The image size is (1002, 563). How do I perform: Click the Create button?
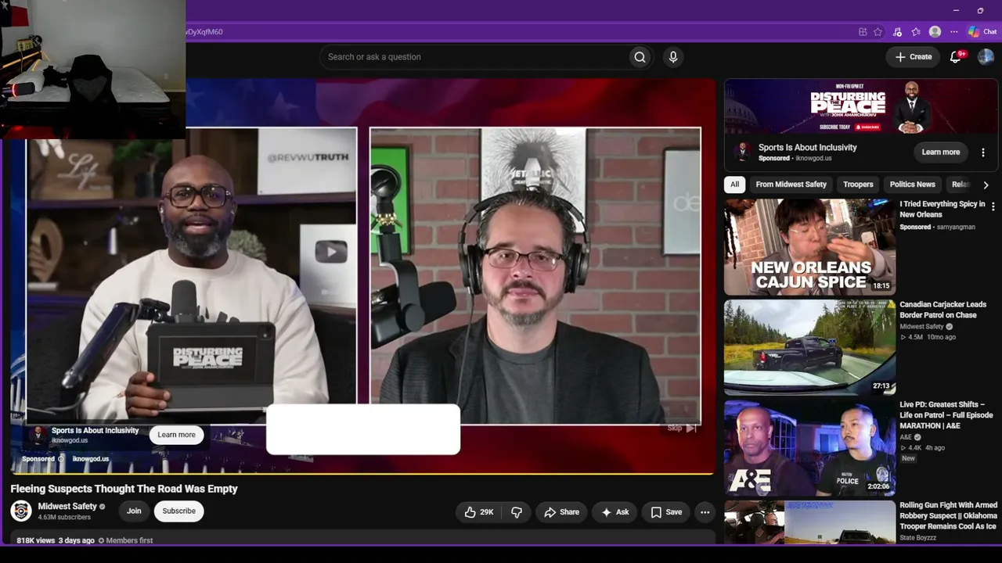[914, 57]
